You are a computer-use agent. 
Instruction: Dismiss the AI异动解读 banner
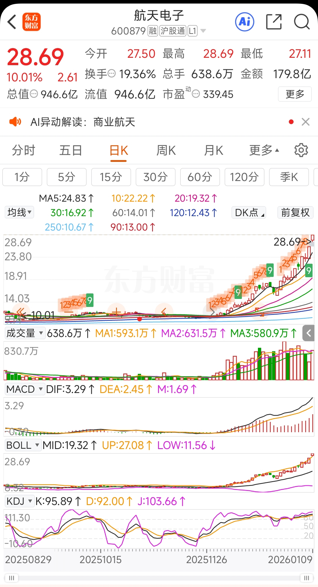tap(306, 122)
